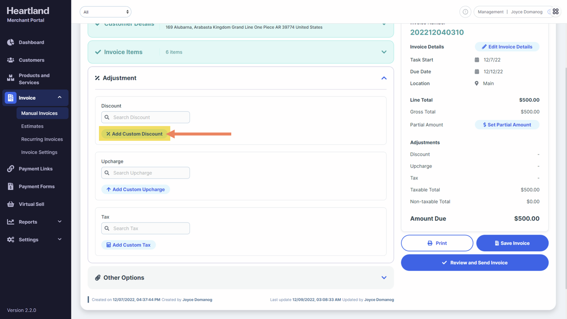Expand the Invoice Items section chevron

click(x=384, y=52)
